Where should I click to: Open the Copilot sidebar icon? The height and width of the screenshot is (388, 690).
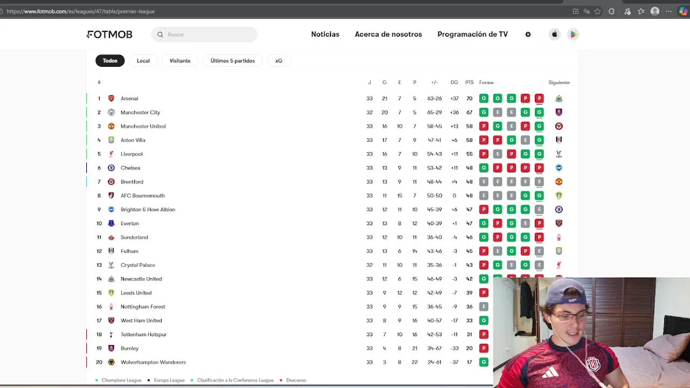click(x=684, y=11)
